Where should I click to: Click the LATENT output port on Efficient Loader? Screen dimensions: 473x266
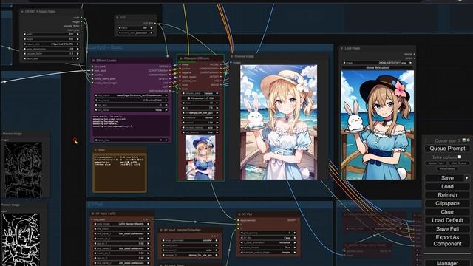pos(170,79)
